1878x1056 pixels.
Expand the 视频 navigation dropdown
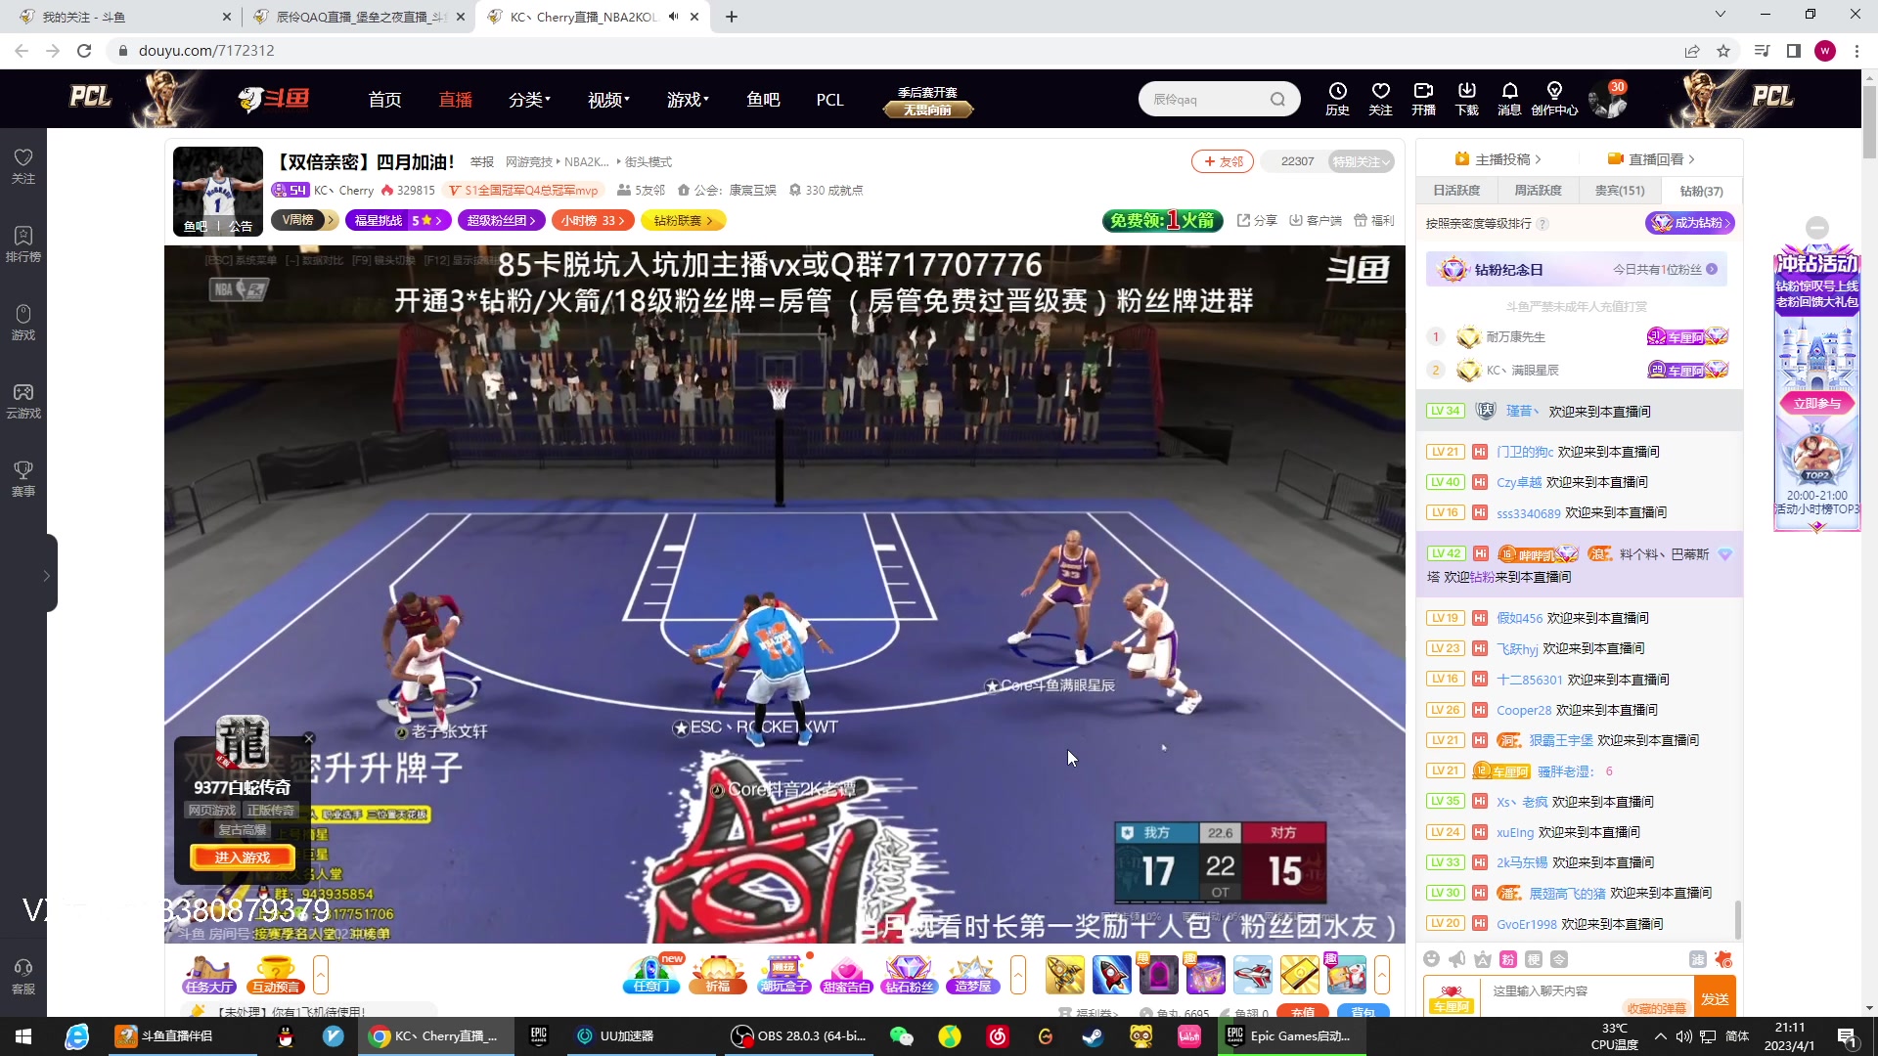pos(608,100)
